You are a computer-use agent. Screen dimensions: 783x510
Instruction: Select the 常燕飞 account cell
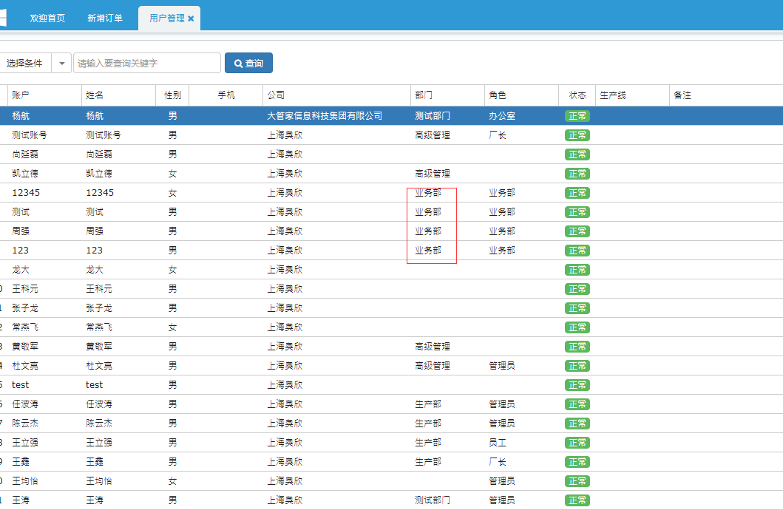tap(25, 327)
